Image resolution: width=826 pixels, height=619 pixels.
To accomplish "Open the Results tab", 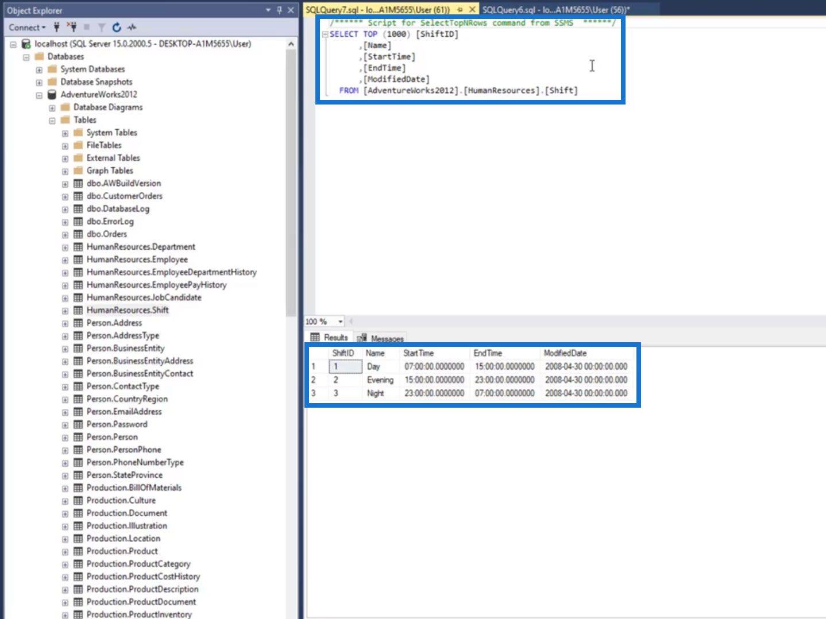I will click(329, 338).
